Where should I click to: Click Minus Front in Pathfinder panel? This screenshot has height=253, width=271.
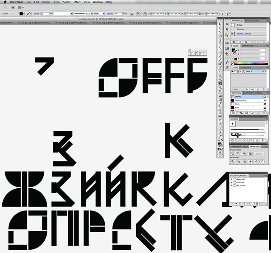tap(238, 153)
